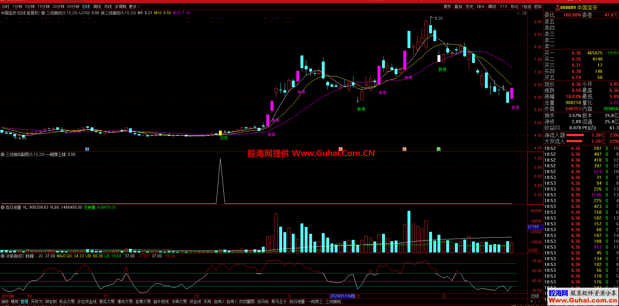Viewport: 619px width, 306px height.
Task: Select the 撞击交易 template
Action: click(125, 301)
